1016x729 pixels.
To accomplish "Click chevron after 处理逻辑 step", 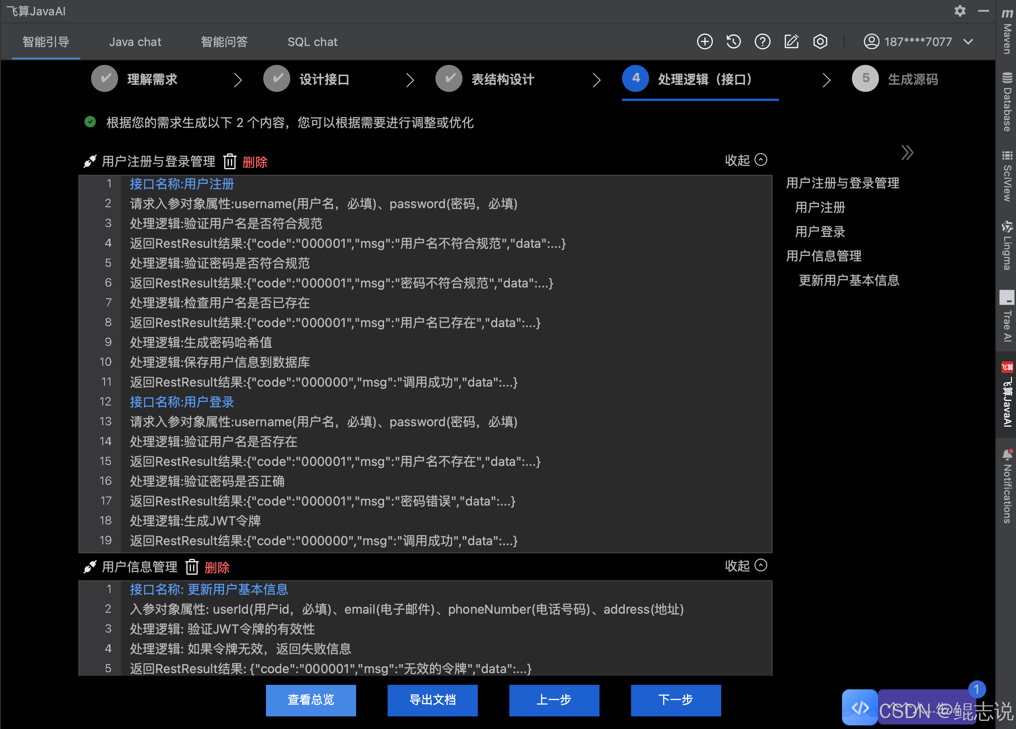I will point(826,80).
